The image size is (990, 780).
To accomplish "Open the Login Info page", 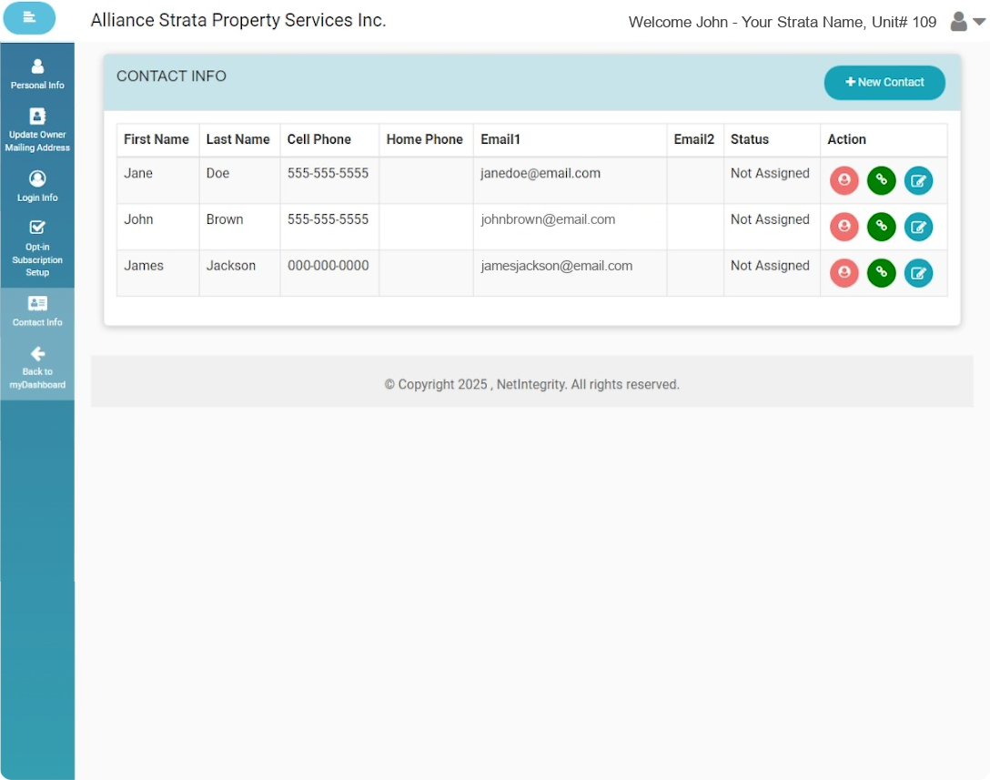I will click(37, 187).
